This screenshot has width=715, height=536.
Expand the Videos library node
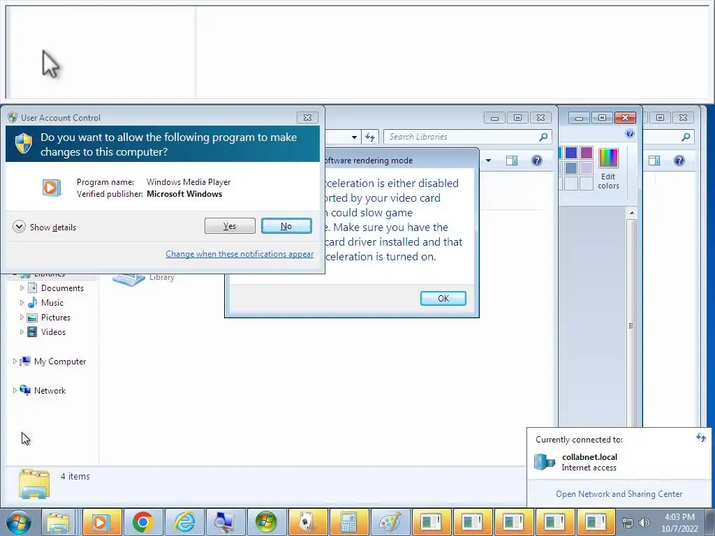point(22,332)
